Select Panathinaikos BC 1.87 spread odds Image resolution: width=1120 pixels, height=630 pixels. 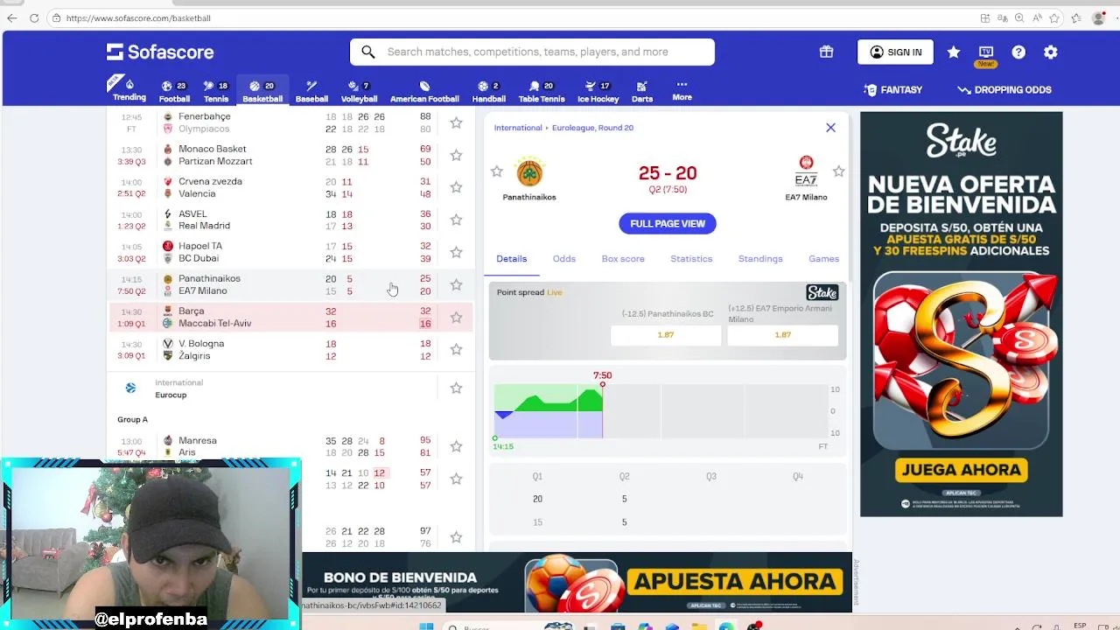[666, 335]
